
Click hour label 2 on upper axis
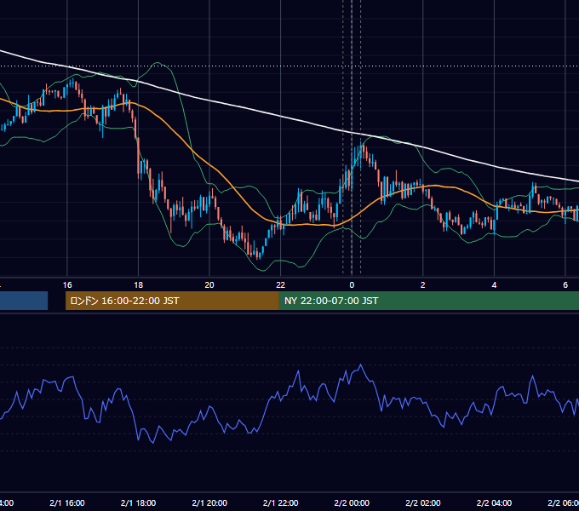click(x=423, y=285)
